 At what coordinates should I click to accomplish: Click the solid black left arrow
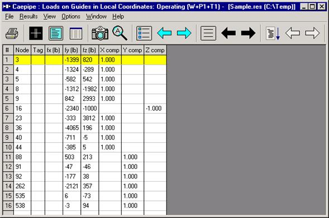click(228, 33)
